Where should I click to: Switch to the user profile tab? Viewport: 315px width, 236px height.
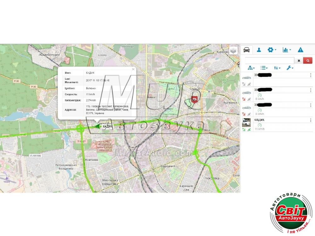[259, 50]
